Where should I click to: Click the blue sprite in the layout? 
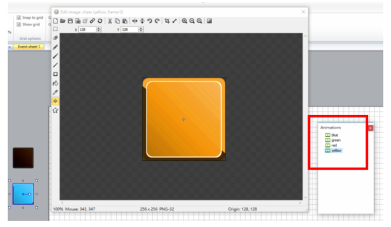pyautogui.click(x=23, y=194)
